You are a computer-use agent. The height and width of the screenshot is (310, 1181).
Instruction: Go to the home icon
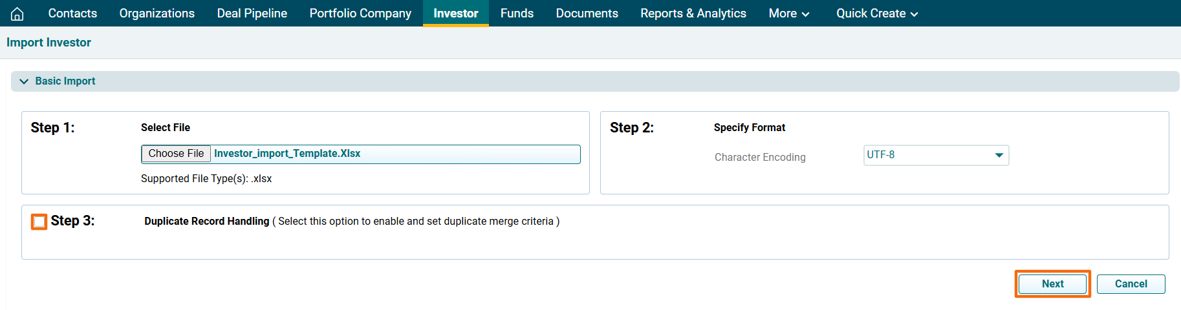(17, 14)
